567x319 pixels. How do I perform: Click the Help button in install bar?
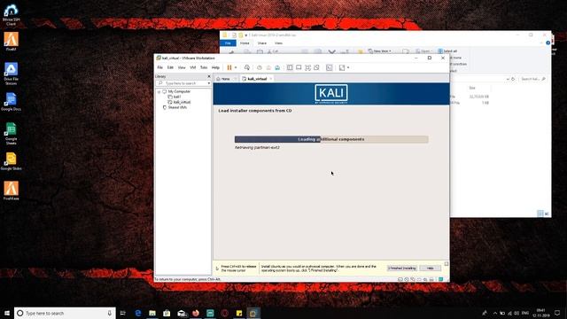(430, 268)
